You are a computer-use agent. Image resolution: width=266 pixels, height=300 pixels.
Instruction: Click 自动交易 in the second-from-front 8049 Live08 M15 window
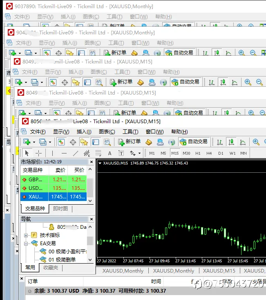click(189, 113)
